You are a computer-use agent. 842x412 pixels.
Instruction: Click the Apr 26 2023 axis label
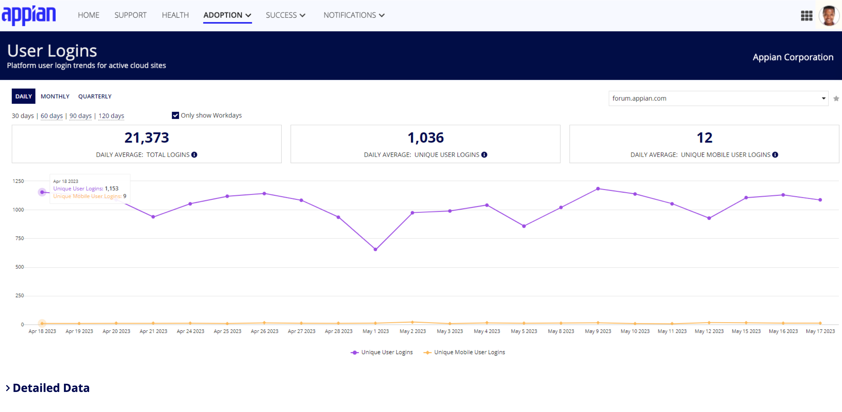tap(264, 331)
